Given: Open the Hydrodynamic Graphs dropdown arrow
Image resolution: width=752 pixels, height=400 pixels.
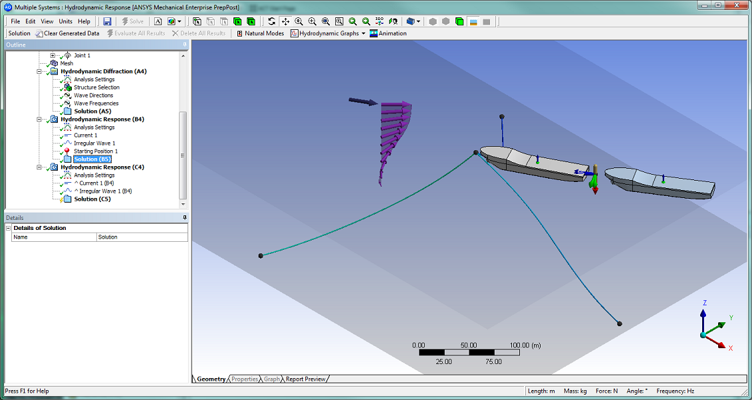Looking at the screenshot, I should tap(363, 33).
